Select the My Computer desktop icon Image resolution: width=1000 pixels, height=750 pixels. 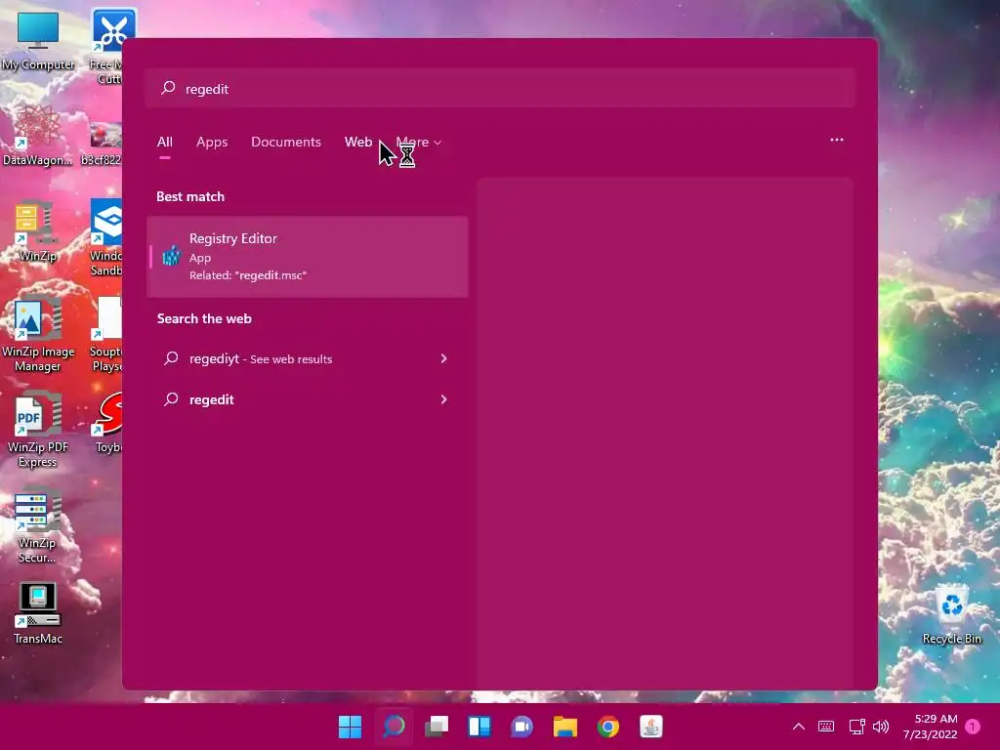point(38,41)
